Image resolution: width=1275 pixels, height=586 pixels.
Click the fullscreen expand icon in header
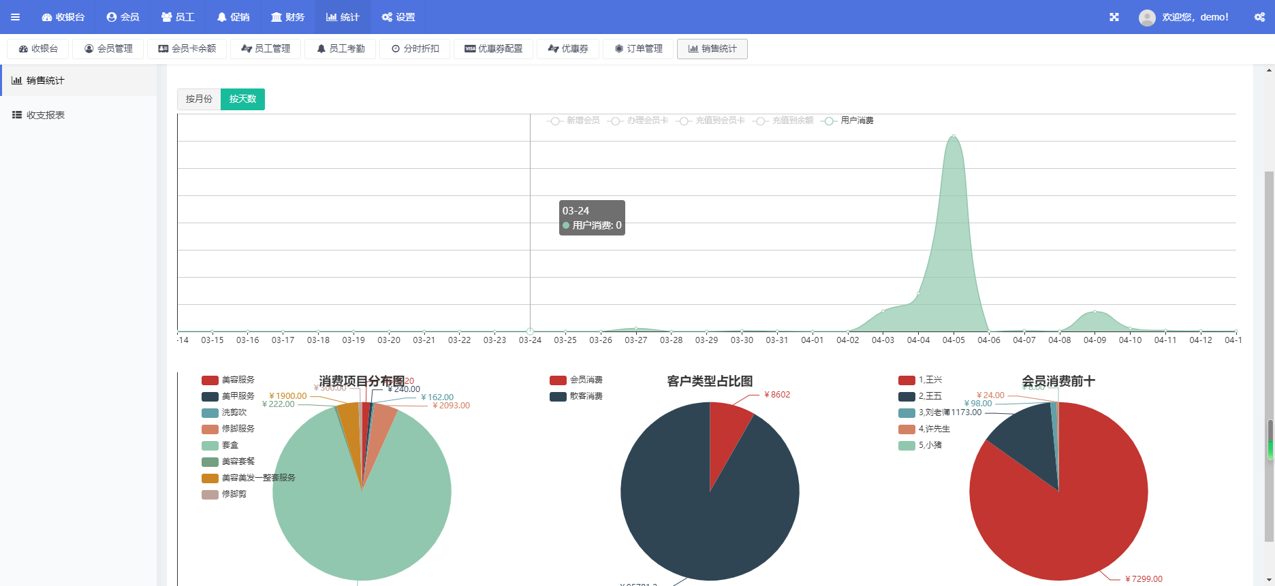click(x=1114, y=17)
